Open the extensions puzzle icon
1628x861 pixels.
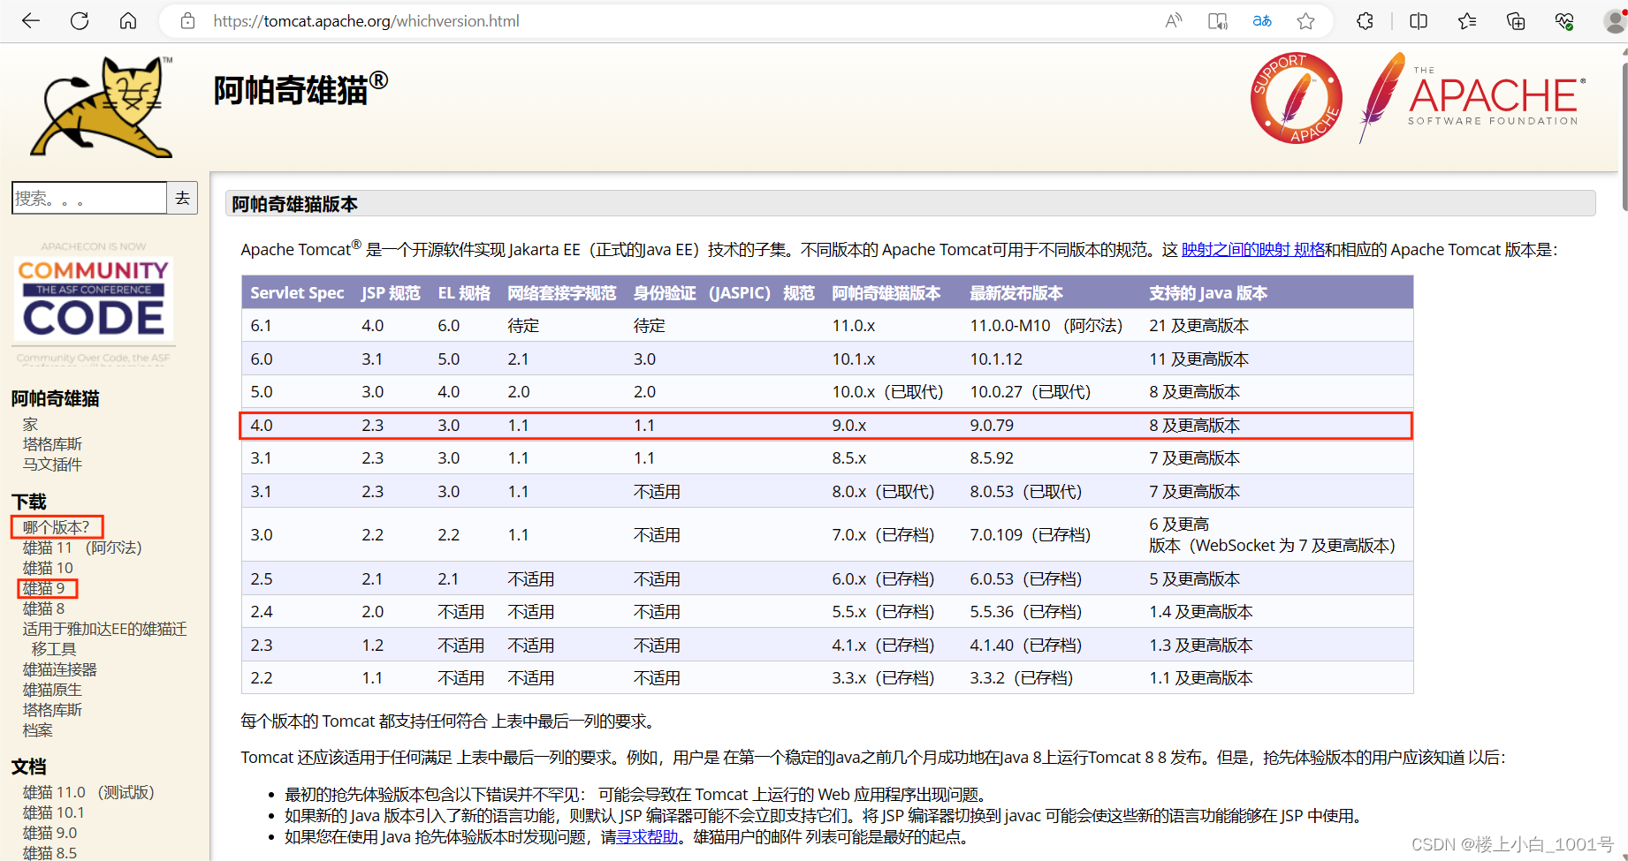coord(1365,21)
